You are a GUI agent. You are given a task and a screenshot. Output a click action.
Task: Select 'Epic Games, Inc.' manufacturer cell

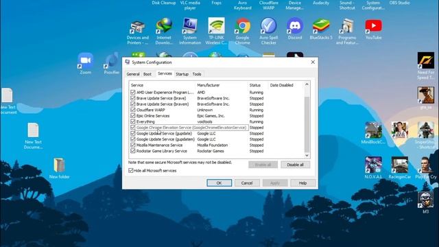pyautogui.click(x=211, y=116)
